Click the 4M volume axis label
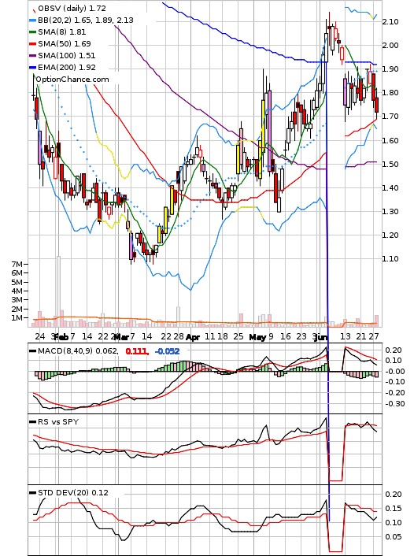This screenshot has height=556, width=414. click(x=17, y=291)
